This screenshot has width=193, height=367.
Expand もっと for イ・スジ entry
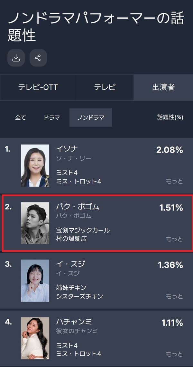[174, 296]
